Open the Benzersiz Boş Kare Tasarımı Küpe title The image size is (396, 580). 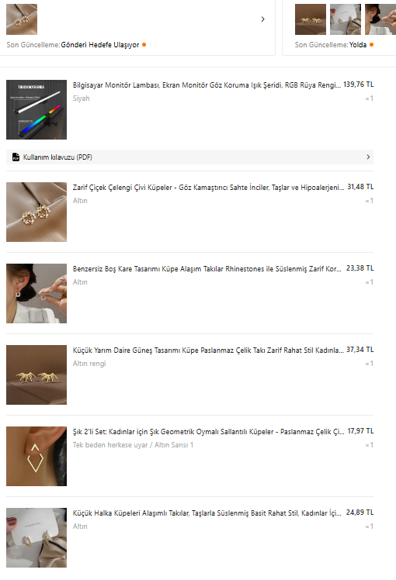pos(207,269)
